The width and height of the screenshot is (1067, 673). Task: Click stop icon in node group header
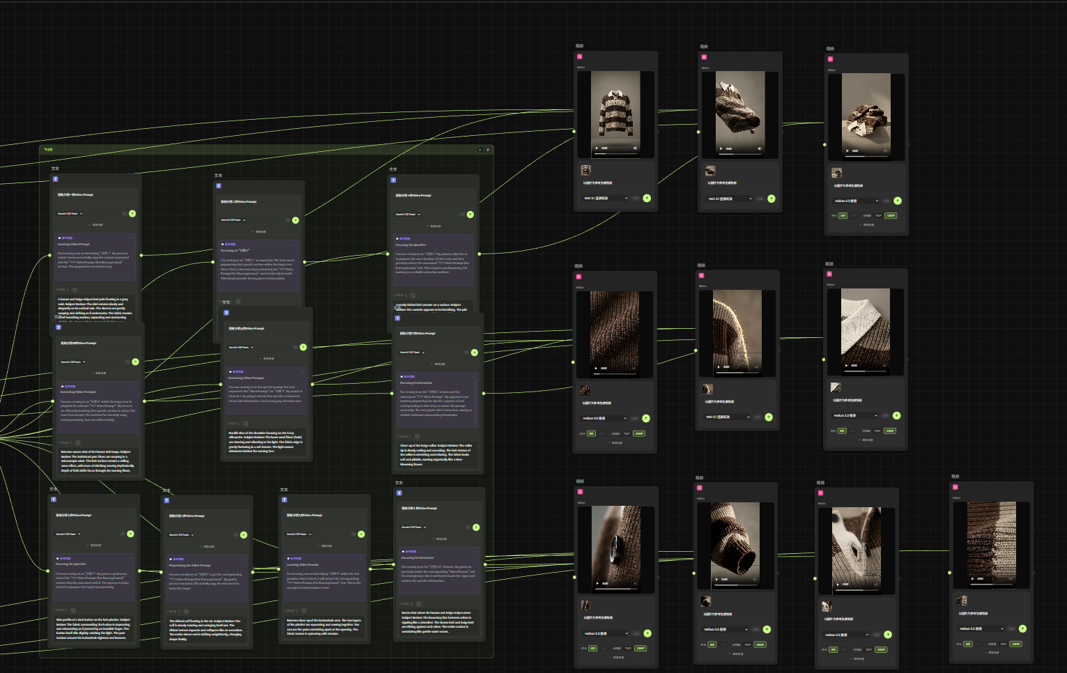488,150
